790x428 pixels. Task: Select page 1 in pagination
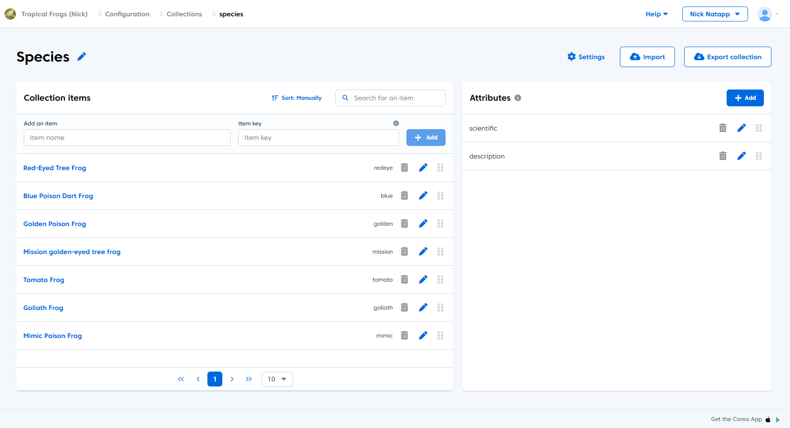click(215, 379)
